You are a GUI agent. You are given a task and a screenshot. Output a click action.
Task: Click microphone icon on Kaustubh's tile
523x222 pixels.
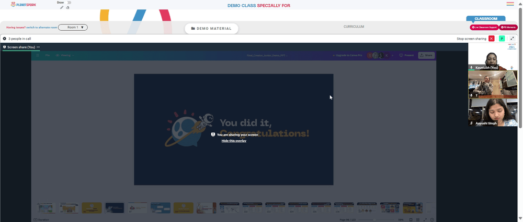(x=471, y=67)
